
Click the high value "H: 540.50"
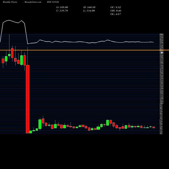click(x=89, y=7)
